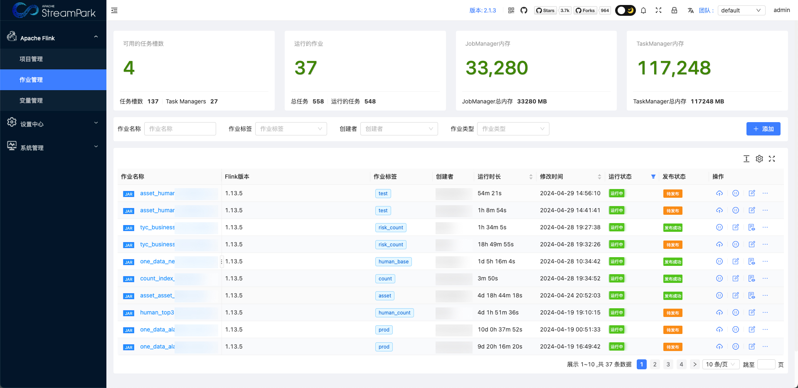Open the language translation icon
Image resolution: width=798 pixels, height=388 pixels.
690,10
